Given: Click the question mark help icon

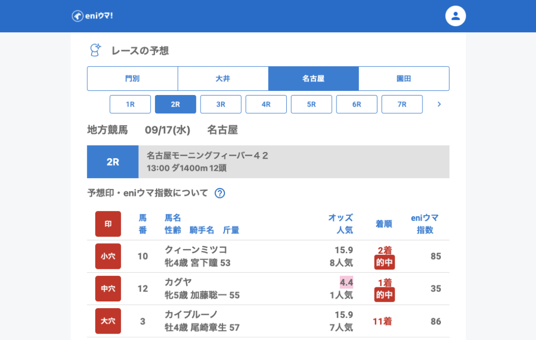Looking at the screenshot, I should tap(220, 193).
